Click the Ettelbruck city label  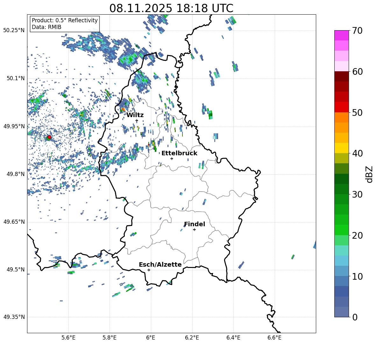[x=179, y=153]
